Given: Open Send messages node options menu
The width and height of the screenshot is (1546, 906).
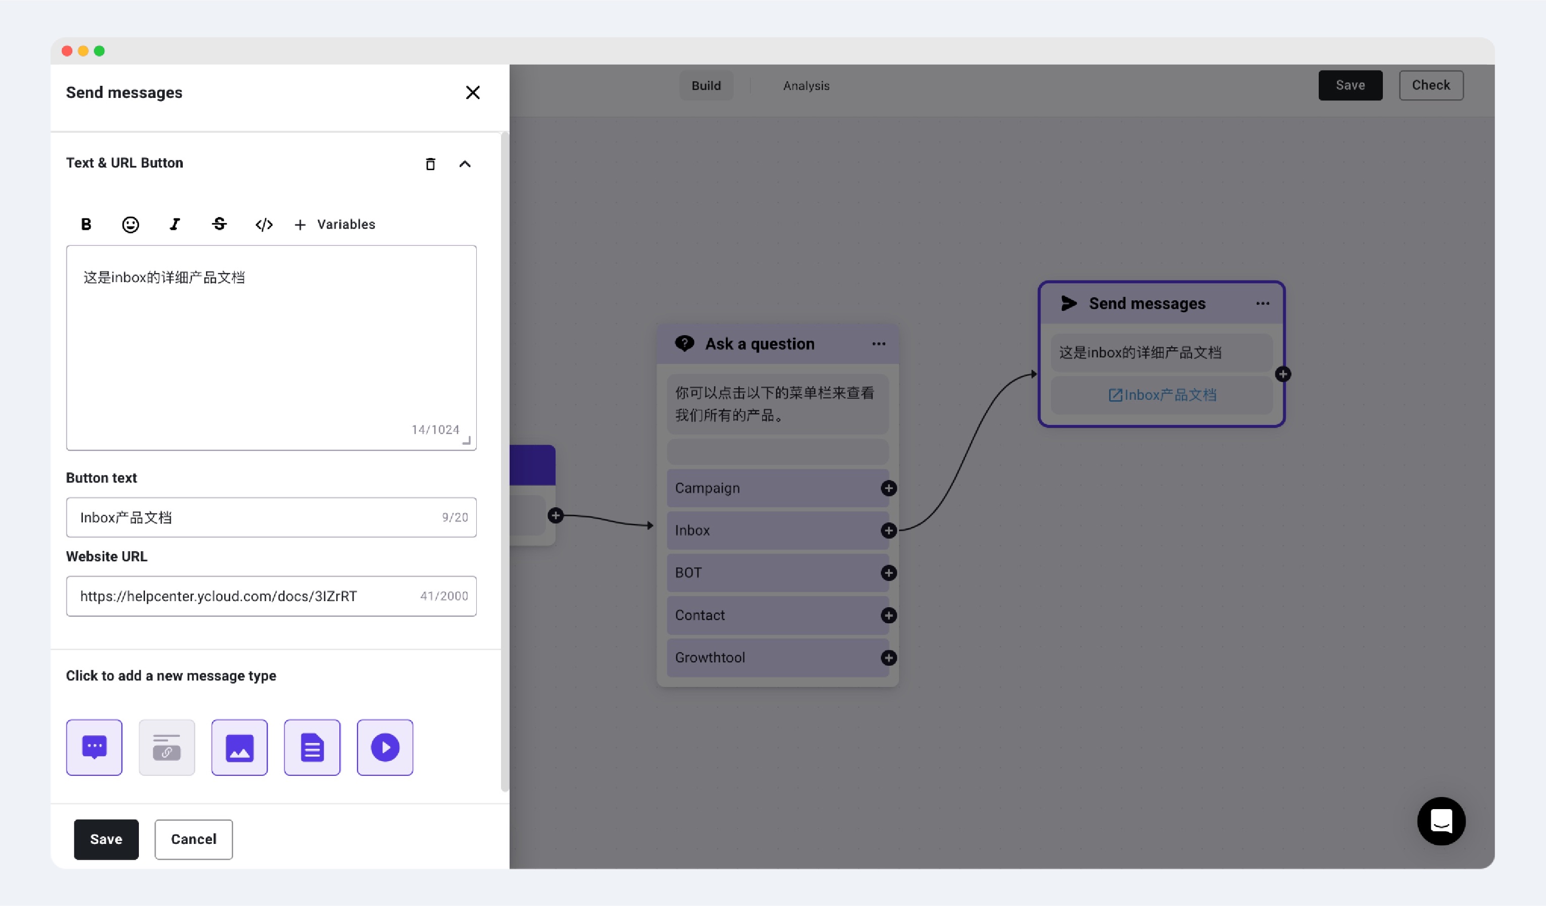Looking at the screenshot, I should (1262, 303).
